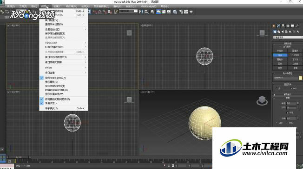
Task: Open the MAXScript(X) menu
Action: click(148, 6)
